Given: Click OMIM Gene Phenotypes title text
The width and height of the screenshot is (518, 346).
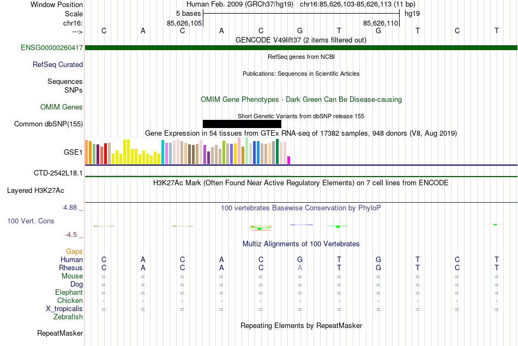Looking at the screenshot, I should (302, 99).
